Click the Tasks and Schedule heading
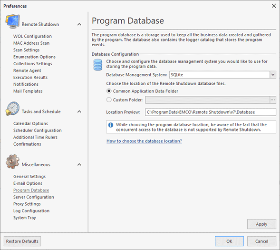 41,111
